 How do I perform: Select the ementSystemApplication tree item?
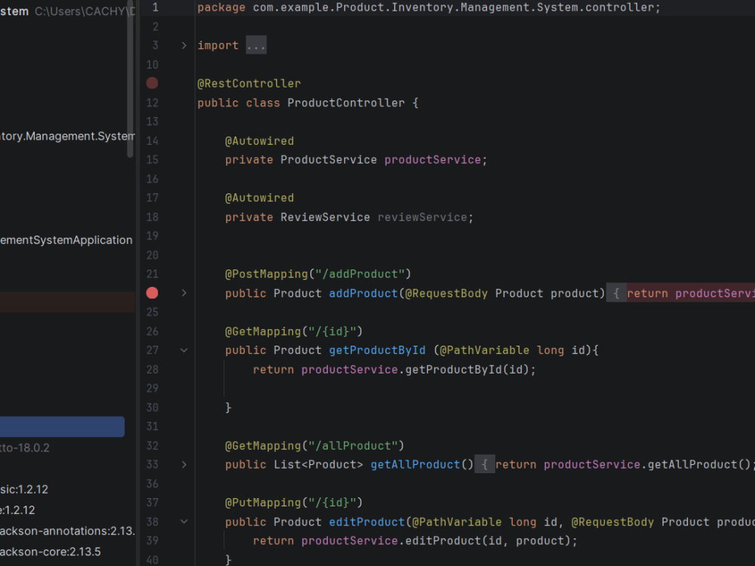coord(66,240)
